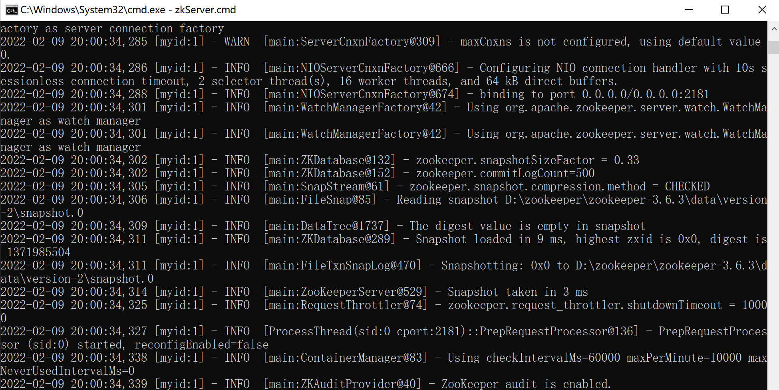Minimize the zkServer.cmd console window
The height and width of the screenshot is (390, 779).
(689, 10)
